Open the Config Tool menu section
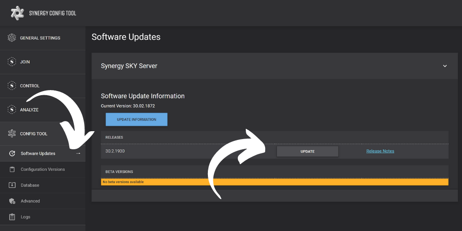This screenshot has height=231, width=462. [43, 134]
